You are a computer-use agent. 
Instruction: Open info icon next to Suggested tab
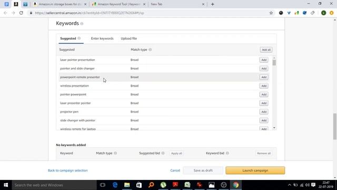click(79, 39)
